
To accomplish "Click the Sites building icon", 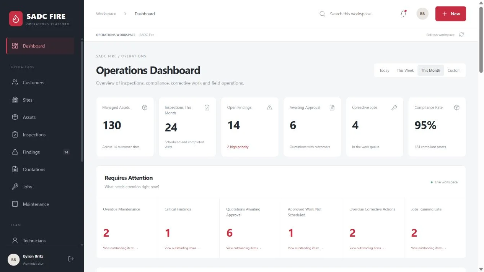I will coord(15,100).
